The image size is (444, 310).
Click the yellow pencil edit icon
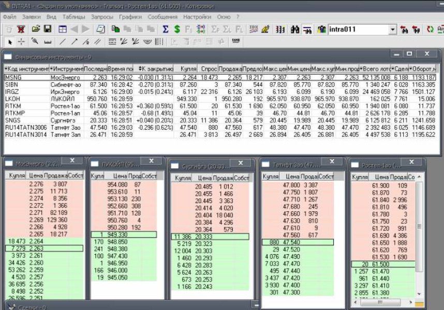265,29
